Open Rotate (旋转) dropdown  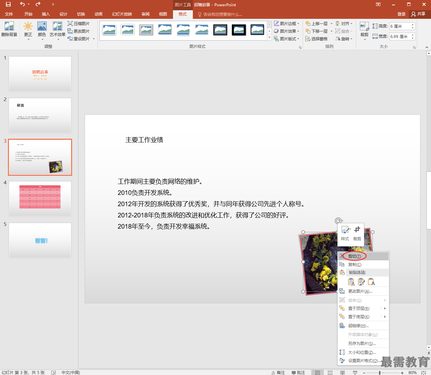[344, 39]
